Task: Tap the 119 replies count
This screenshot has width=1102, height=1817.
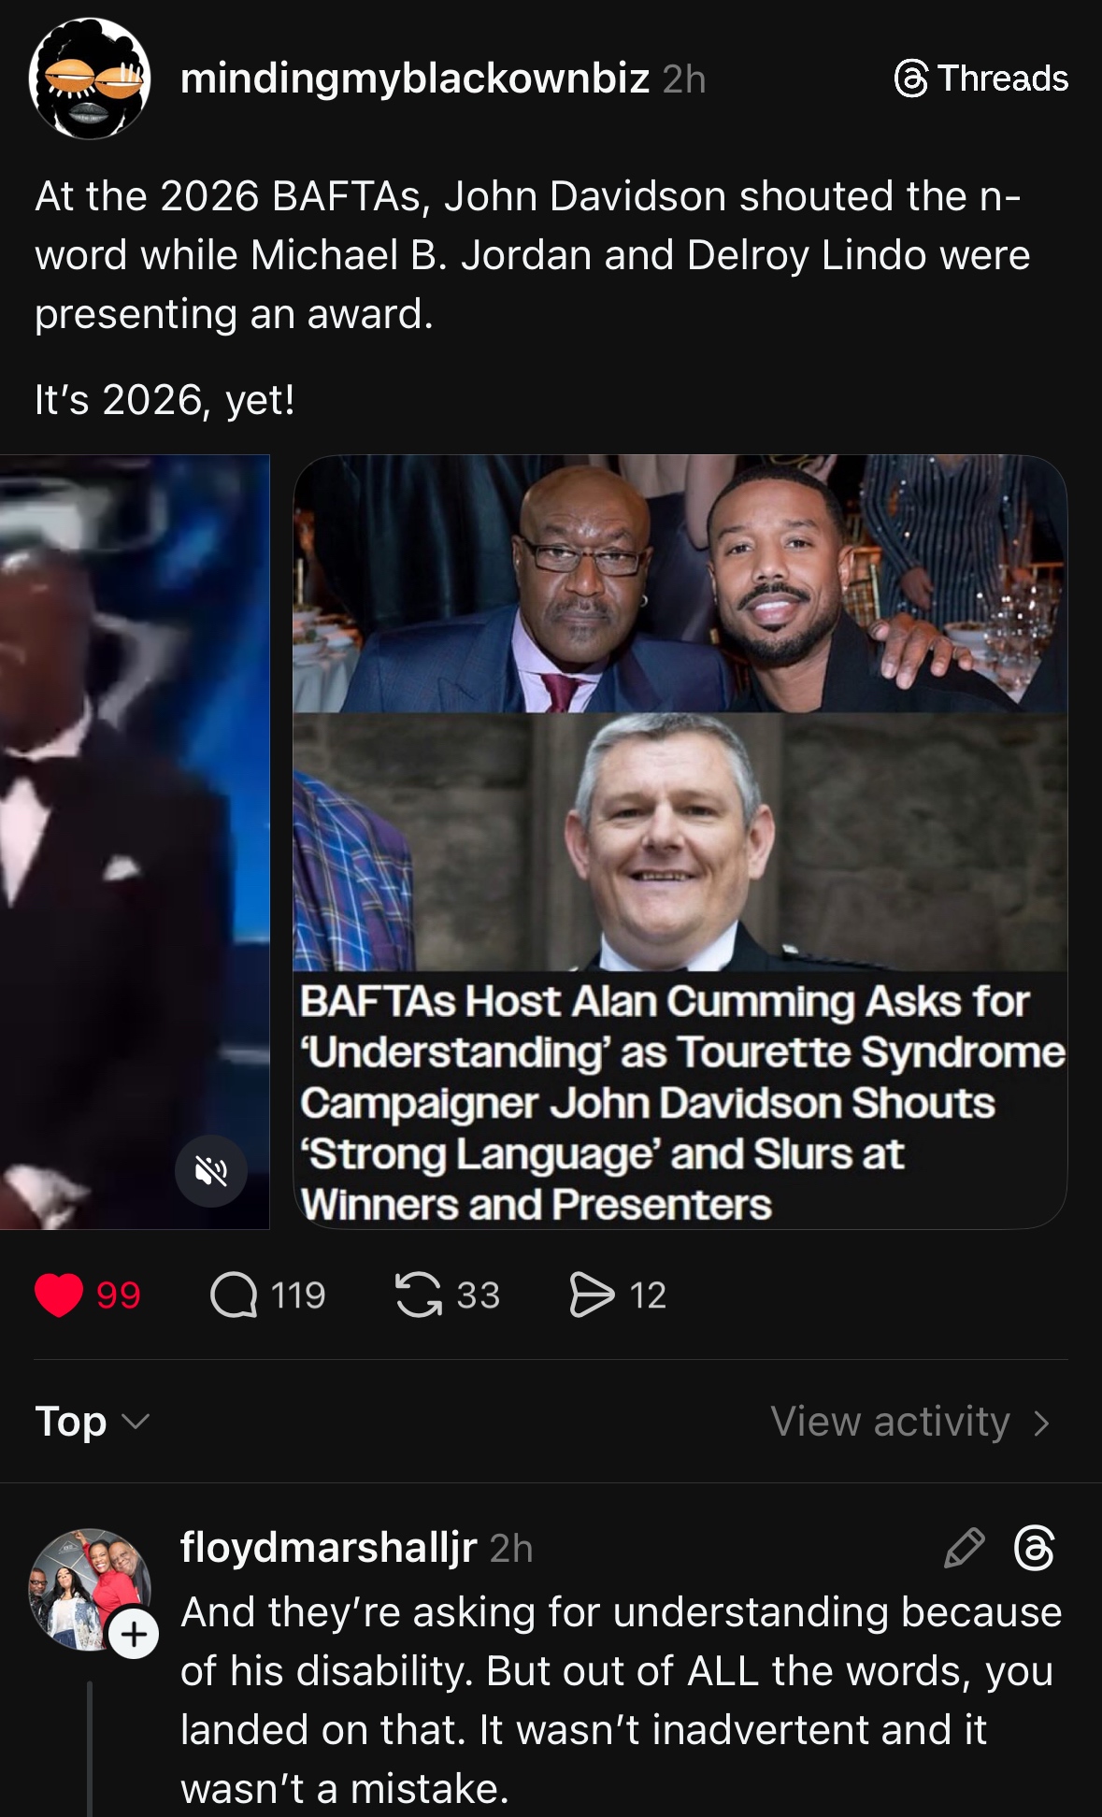Action: (x=297, y=1295)
